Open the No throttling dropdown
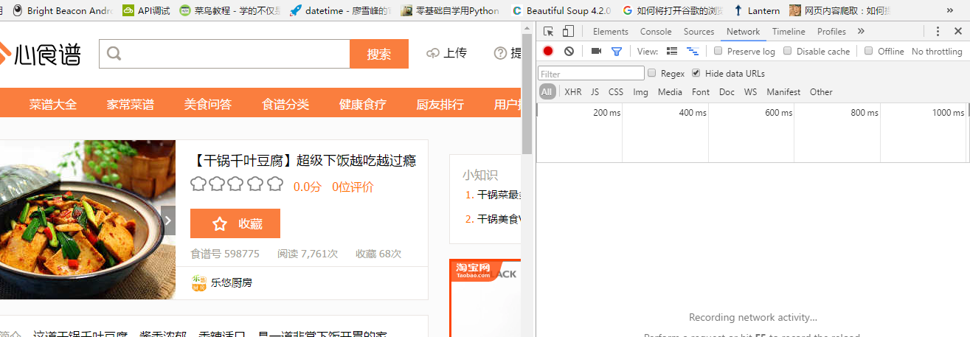970x337 pixels. pos(937,52)
